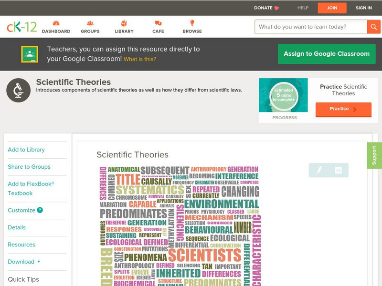Click the CAFE menu label
This screenshot has height=286, width=382.
tap(158, 31)
